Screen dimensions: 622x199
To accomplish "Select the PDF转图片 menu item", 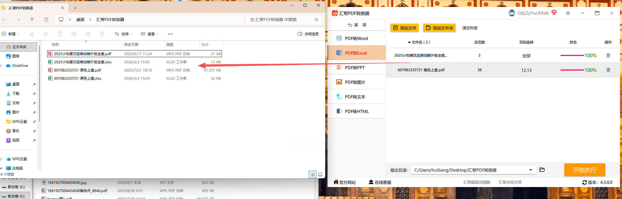I will [357, 82].
